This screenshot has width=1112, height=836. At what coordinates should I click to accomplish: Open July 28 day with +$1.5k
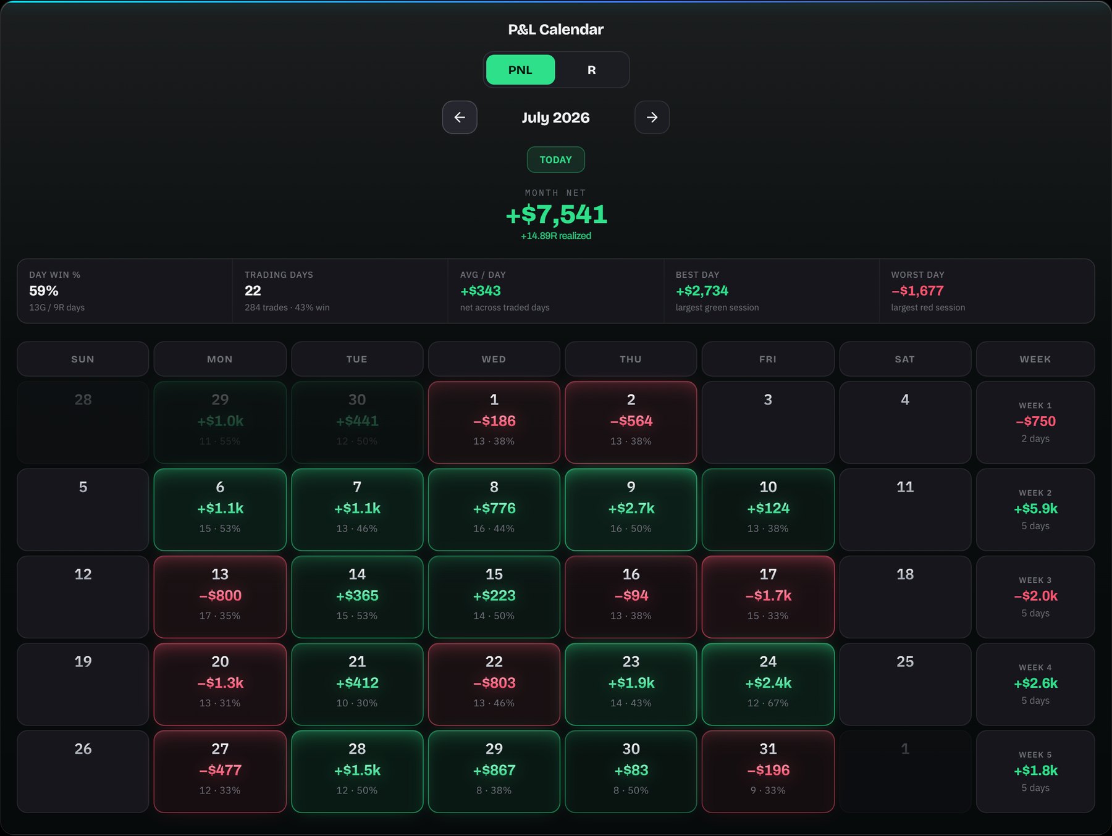coord(357,772)
